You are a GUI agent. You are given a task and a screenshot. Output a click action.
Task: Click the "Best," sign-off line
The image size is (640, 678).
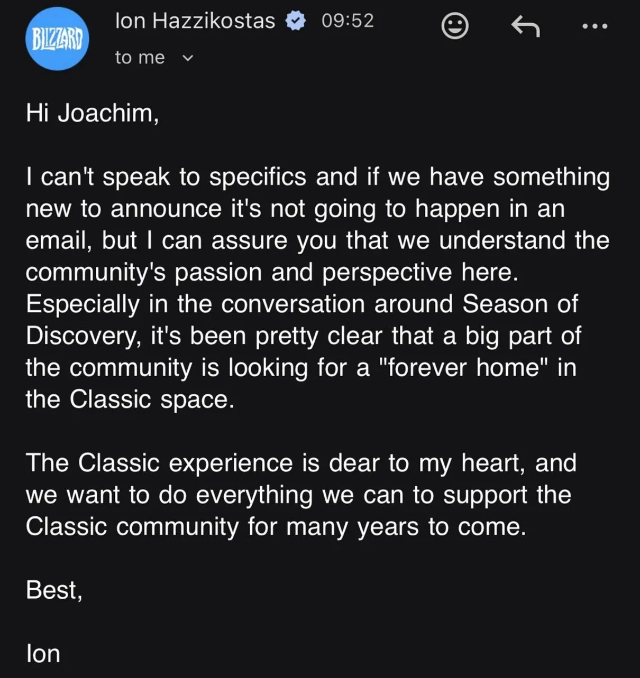click(54, 590)
